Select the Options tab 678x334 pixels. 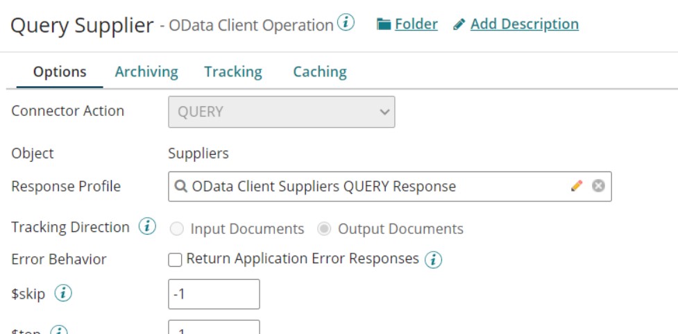[60, 72]
